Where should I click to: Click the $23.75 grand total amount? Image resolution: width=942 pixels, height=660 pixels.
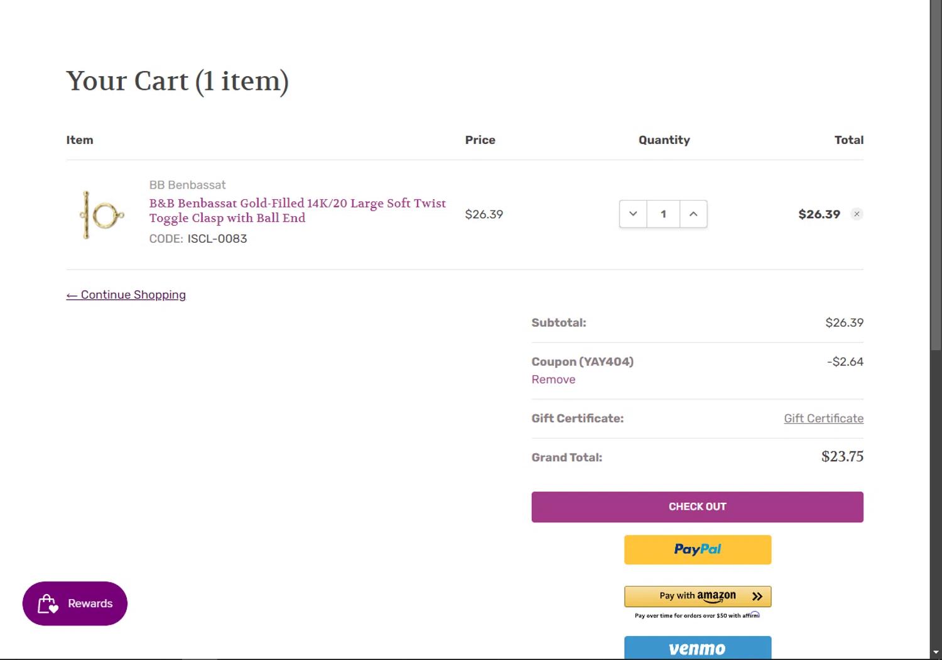pyautogui.click(x=842, y=456)
